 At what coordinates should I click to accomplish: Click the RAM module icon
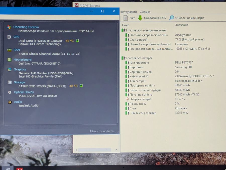tap(9, 50)
